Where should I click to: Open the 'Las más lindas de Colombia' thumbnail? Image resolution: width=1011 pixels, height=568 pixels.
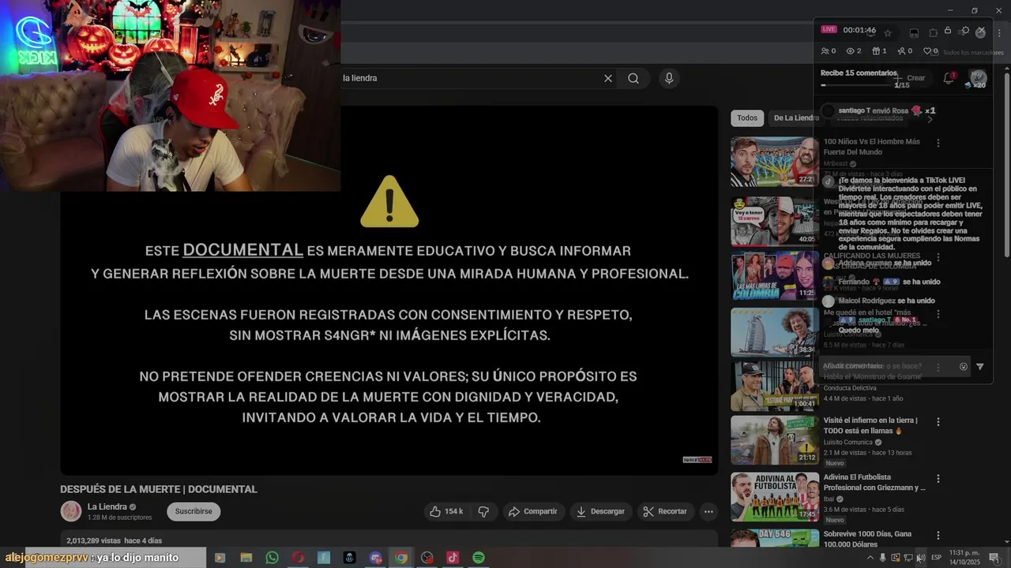click(x=775, y=275)
